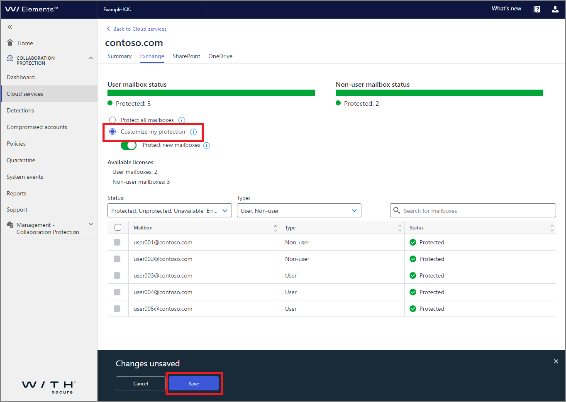Show info for Protect all mailboxes

pyautogui.click(x=182, y=120)
